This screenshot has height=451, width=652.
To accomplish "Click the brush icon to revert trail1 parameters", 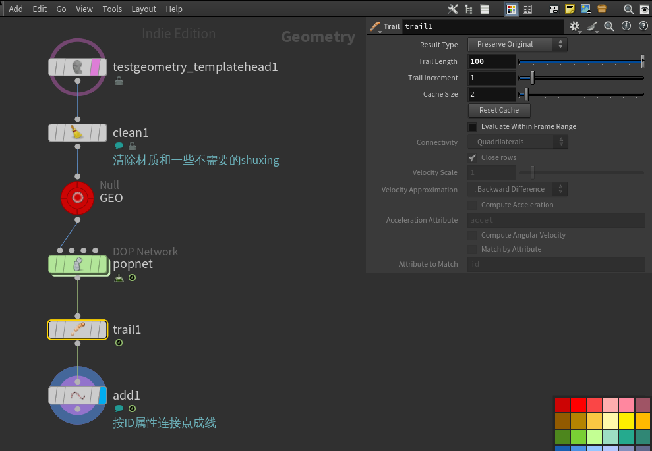I will (592, 26).
